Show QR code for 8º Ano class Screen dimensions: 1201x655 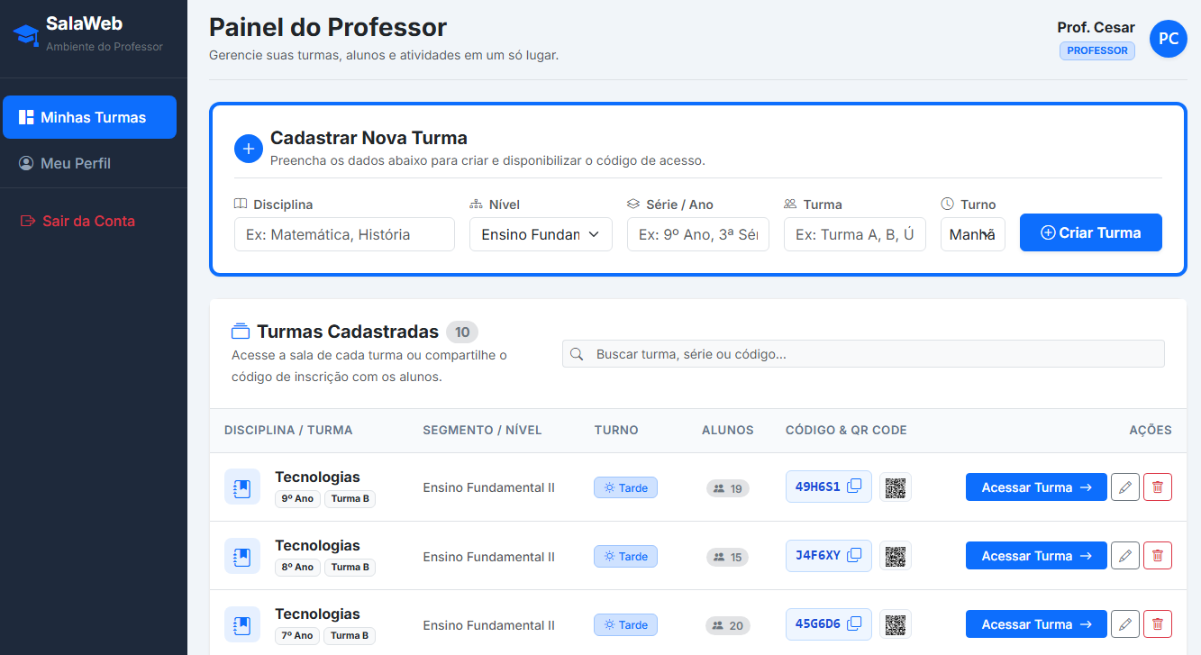(x=895, y=556)
